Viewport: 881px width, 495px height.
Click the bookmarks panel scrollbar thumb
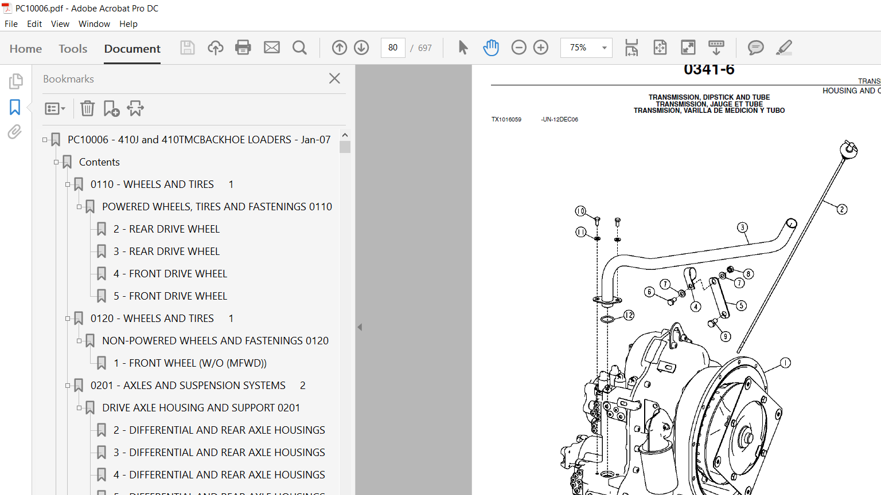pyautogui.click(x=345, y=147)
